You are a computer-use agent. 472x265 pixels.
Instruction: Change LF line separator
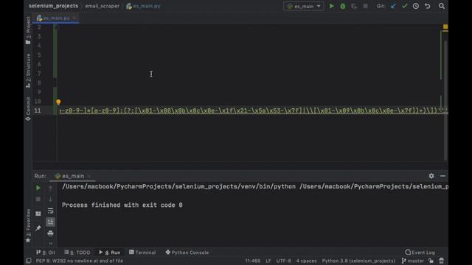[x=268, y=261]
